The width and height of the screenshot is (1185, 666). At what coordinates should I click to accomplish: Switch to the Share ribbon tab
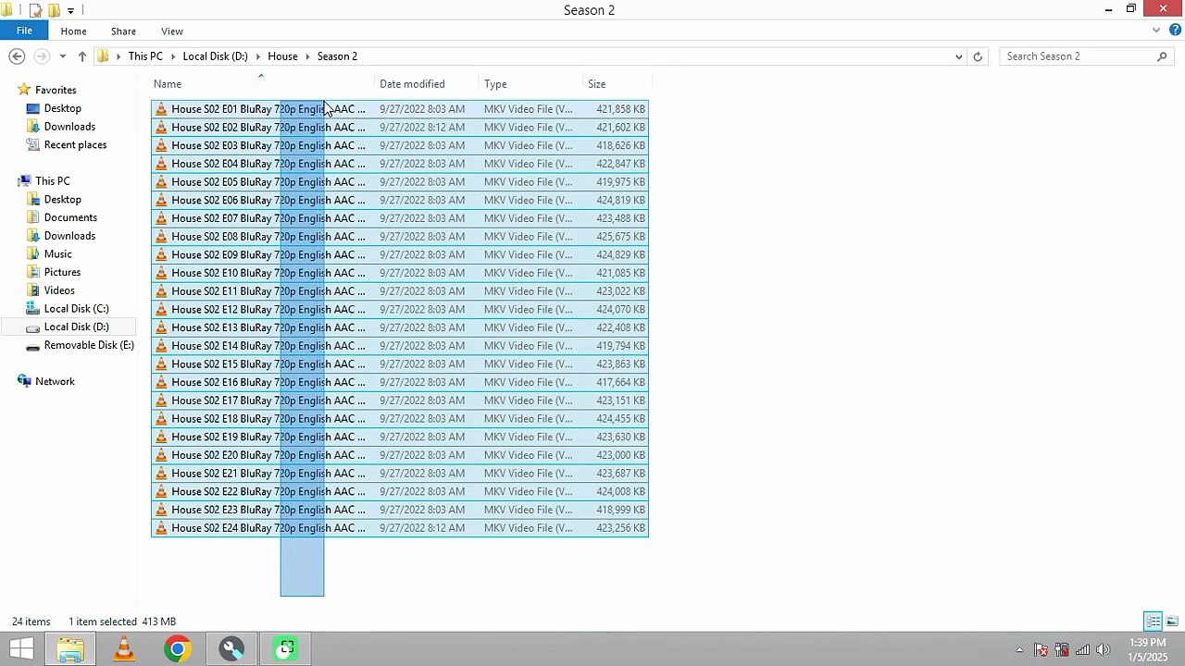point(123,31)
